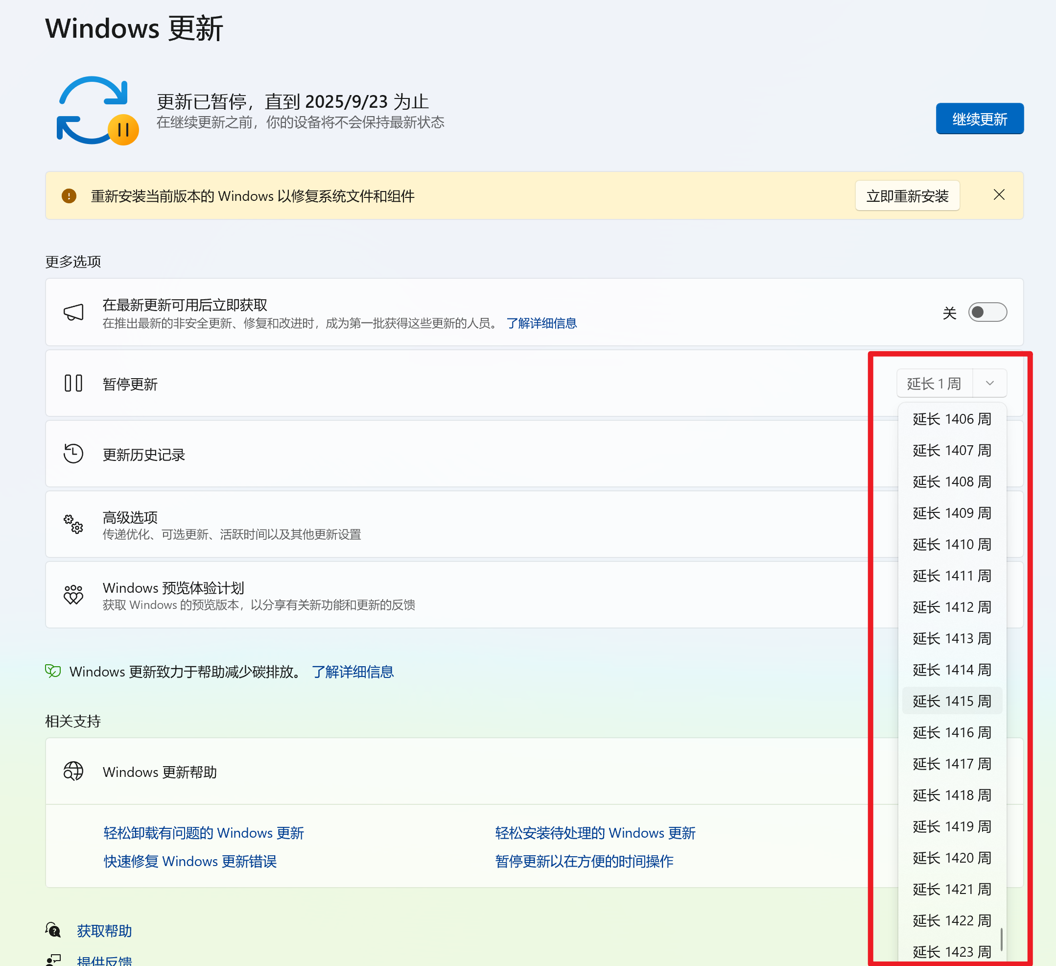
Task: Collapse Windows 更新帮助 section
Action: pos(534,772)
